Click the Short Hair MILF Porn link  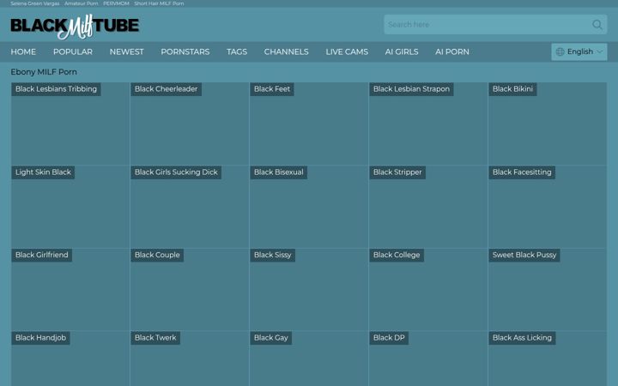click(x=159, y=3)
